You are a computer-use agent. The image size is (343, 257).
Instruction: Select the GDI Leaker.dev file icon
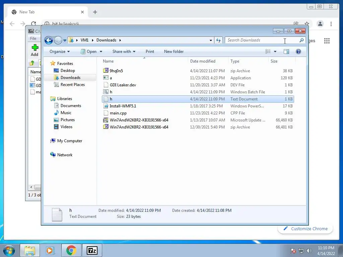click(x=106, y=85)
